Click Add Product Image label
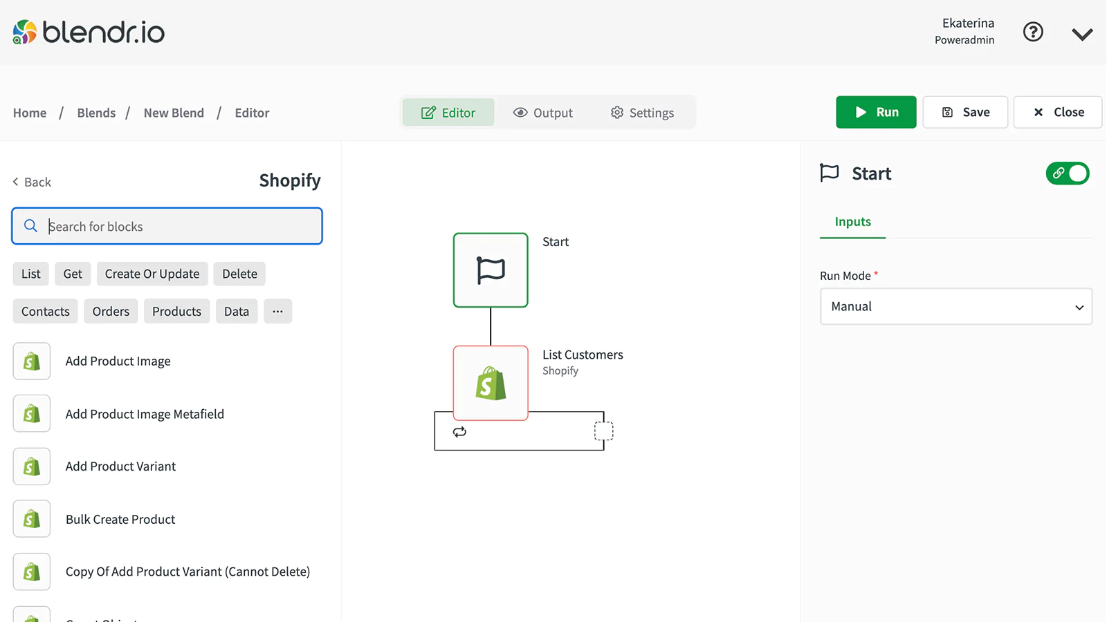 118,361
